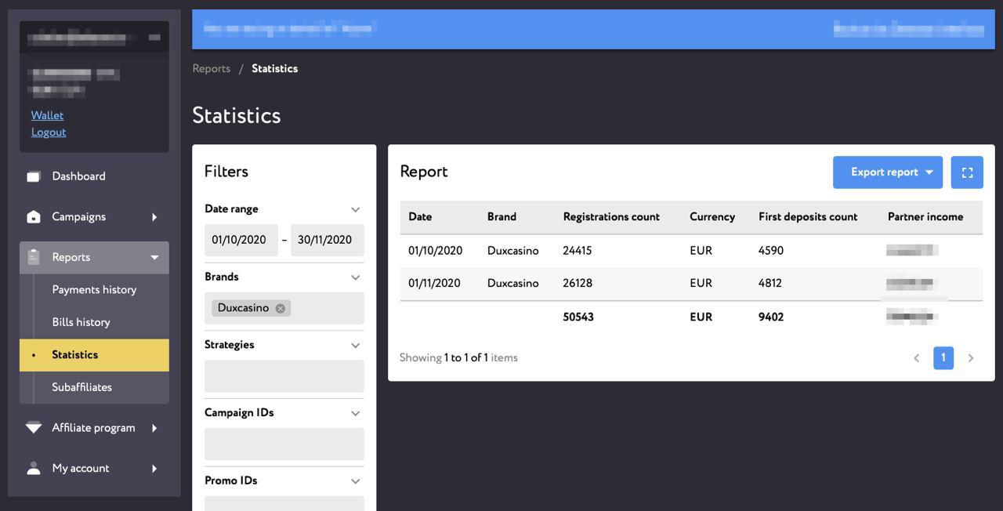Click the Wallet link
Screen dimensions: 1003x511
click(47, 115)
